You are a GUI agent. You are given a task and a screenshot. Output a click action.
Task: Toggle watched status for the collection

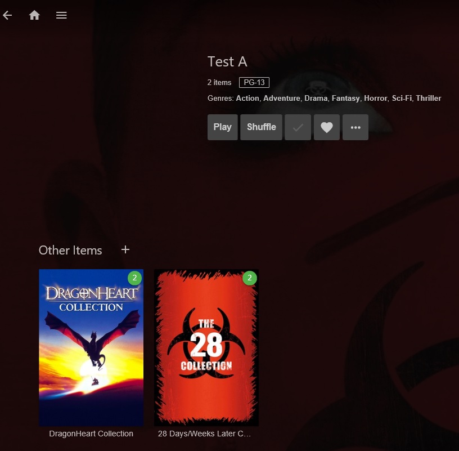298,127
